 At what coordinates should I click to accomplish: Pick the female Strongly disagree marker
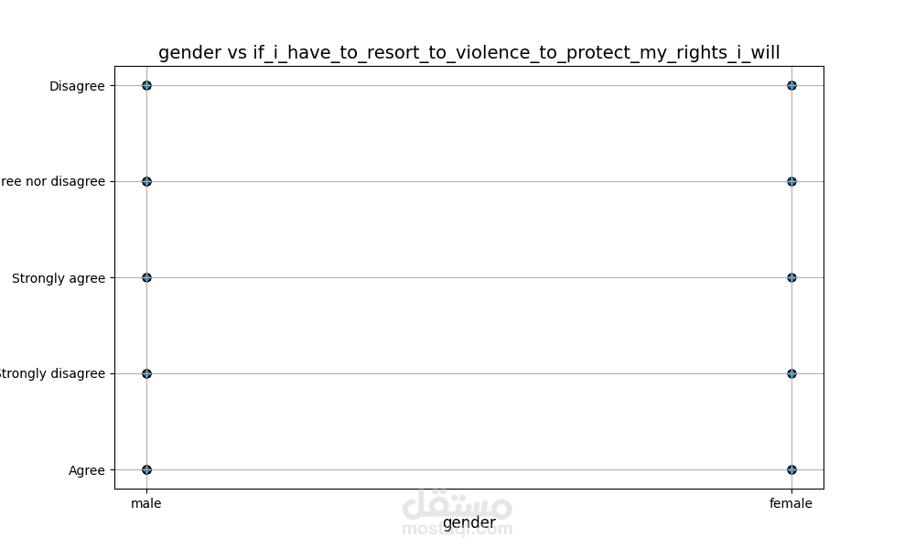(791, 373)
